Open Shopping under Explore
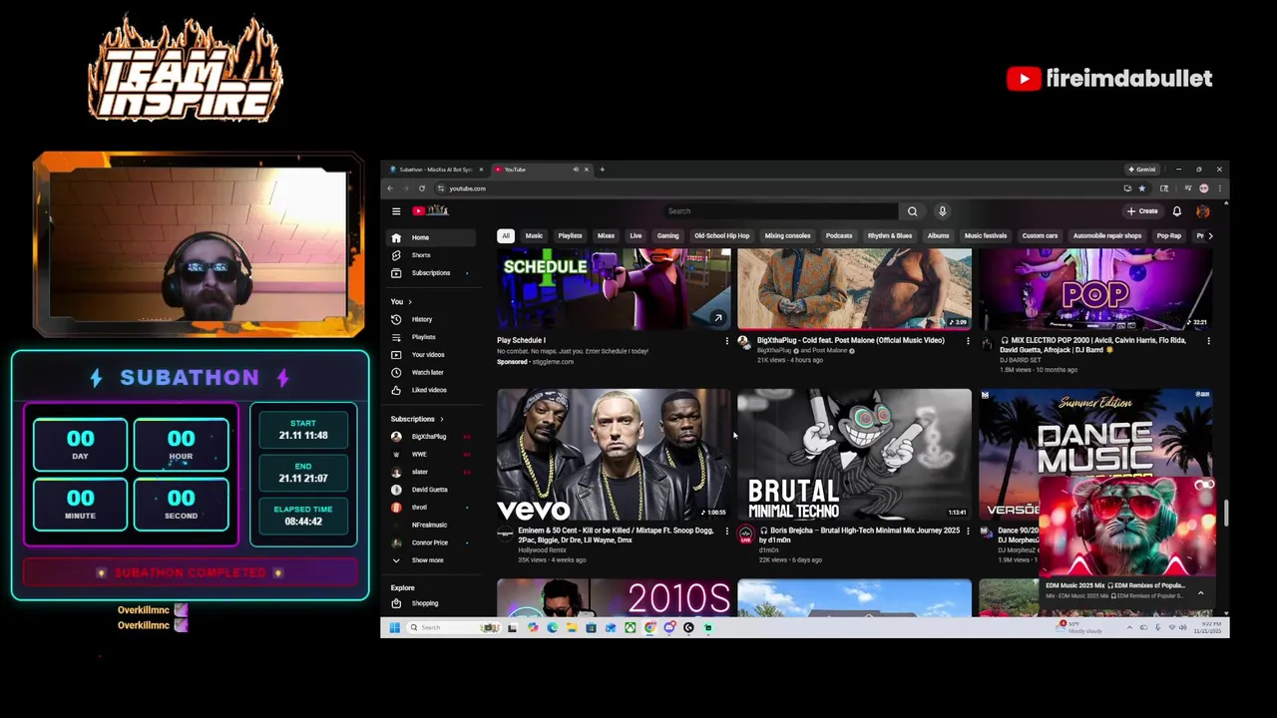This screenshot has height=718, width=1277. [431, 603]
